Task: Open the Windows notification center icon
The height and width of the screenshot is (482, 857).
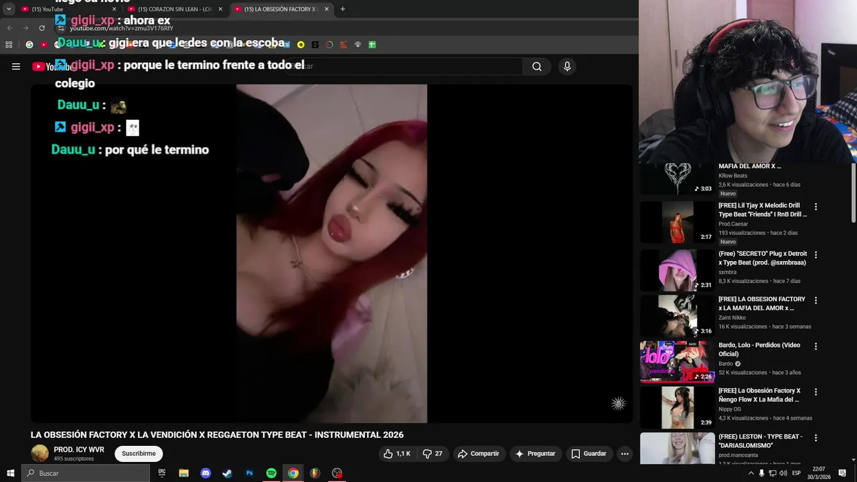Action: 843,473
